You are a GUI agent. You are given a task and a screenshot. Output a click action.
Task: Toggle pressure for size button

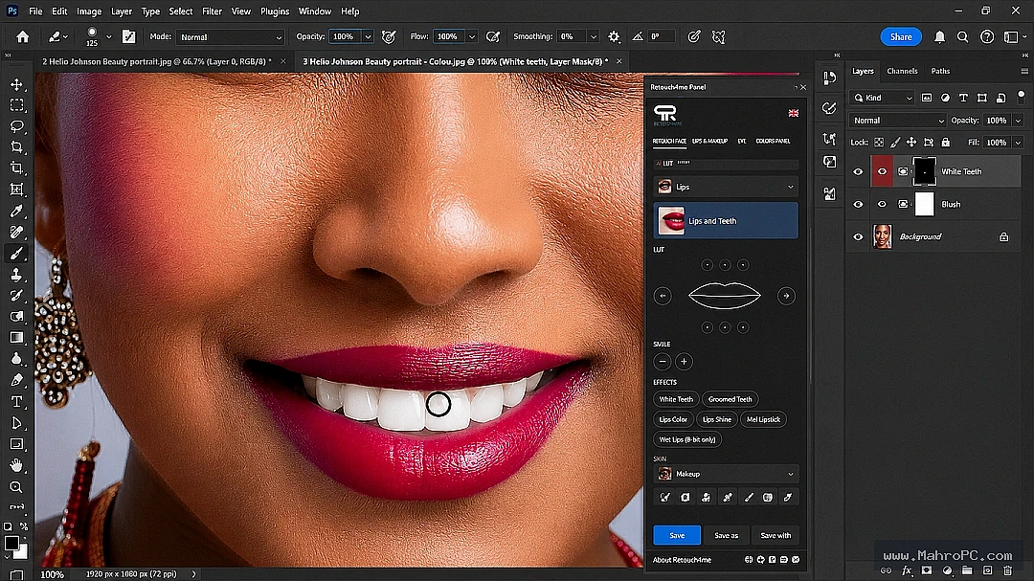coord(694,37)
